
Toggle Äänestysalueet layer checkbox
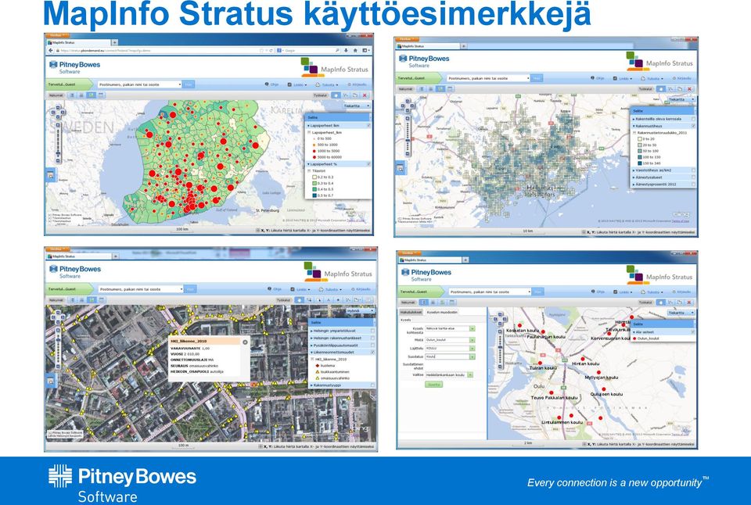[x=694, y=177]
